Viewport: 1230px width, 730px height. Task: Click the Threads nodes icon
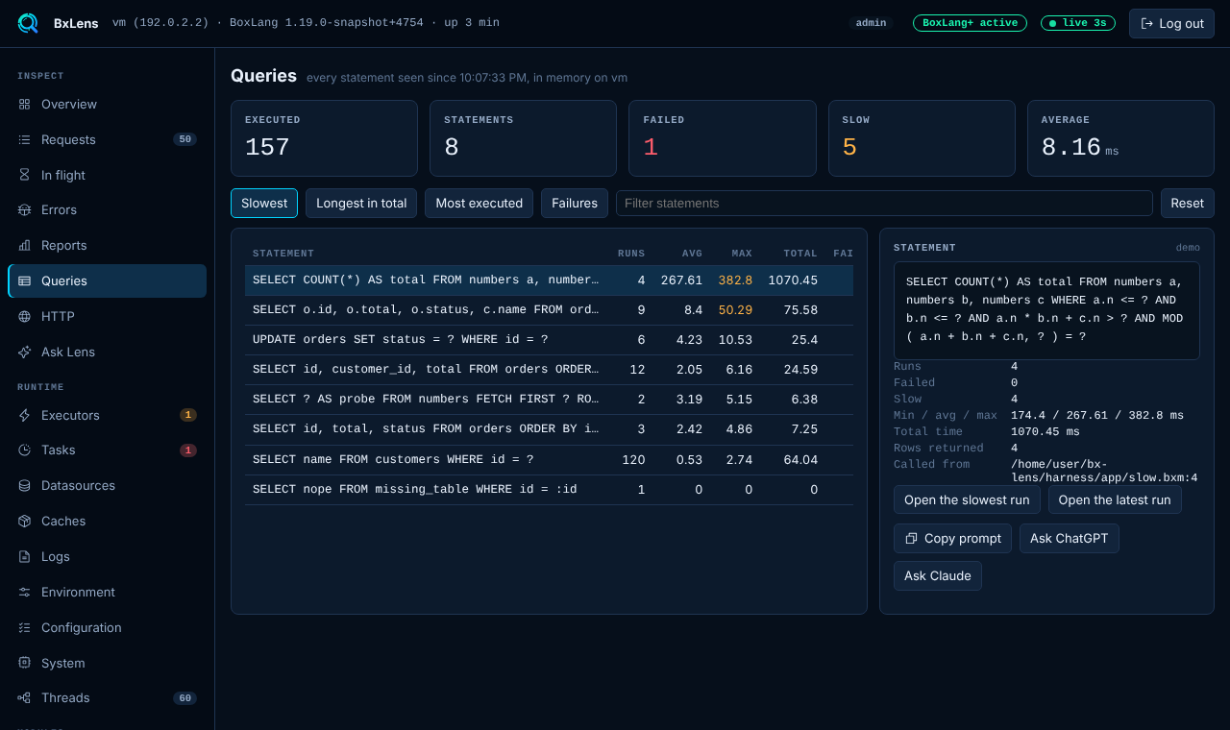24,697
